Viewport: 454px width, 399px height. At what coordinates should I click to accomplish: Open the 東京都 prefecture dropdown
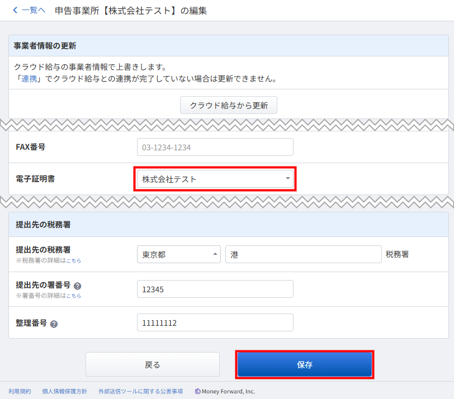click(x=179, y=254)
